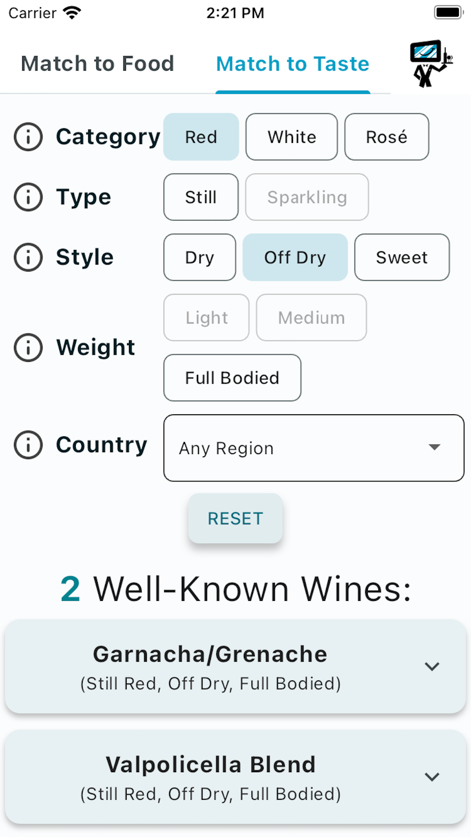Show info for Style
The height and width of the screenshot is (837, 471).
point(28,257)
